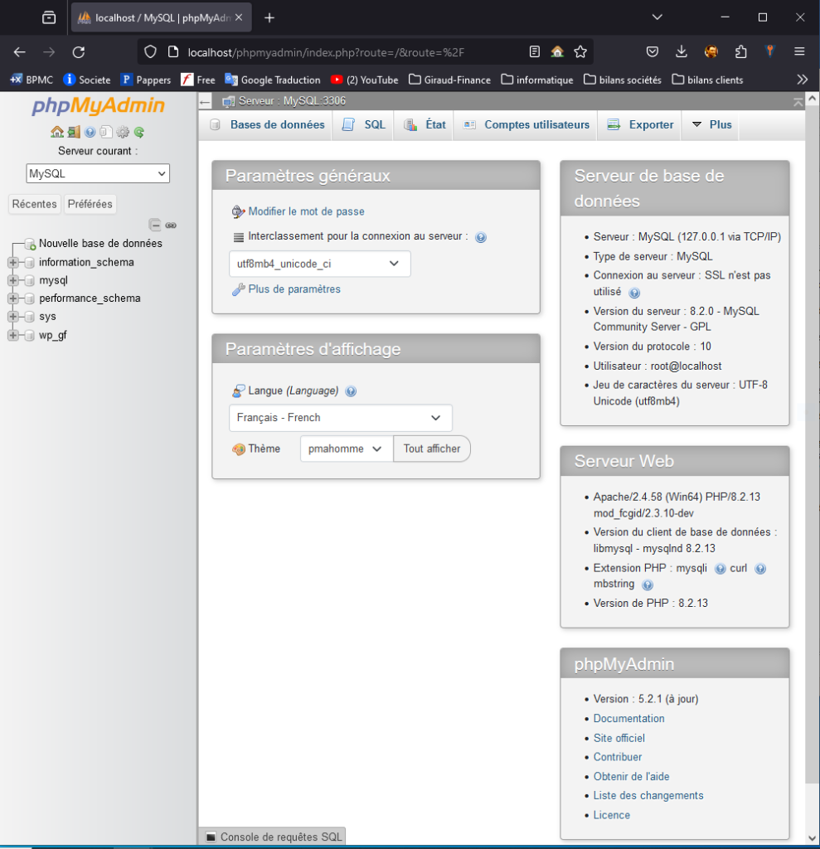The image size is (820, 849).
Task: Click the logout door icon in sidebar
Action: (x=74, y=132)
